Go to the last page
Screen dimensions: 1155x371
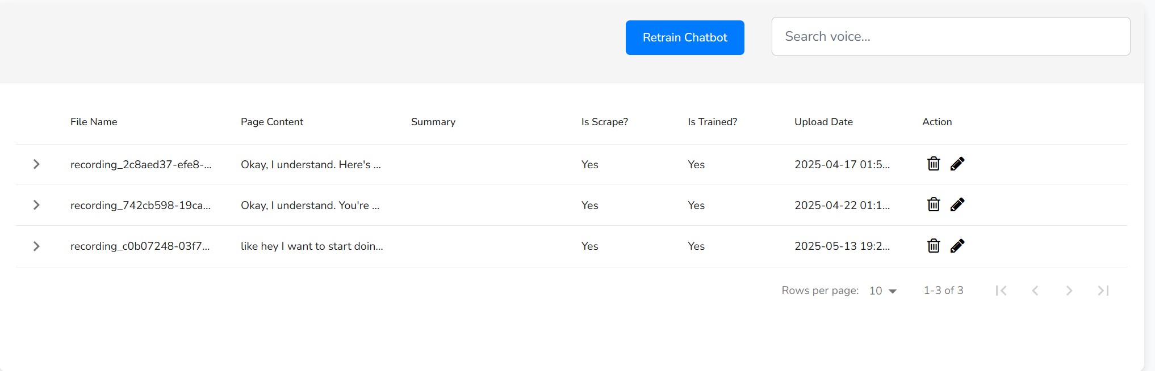coord(1103,291)
